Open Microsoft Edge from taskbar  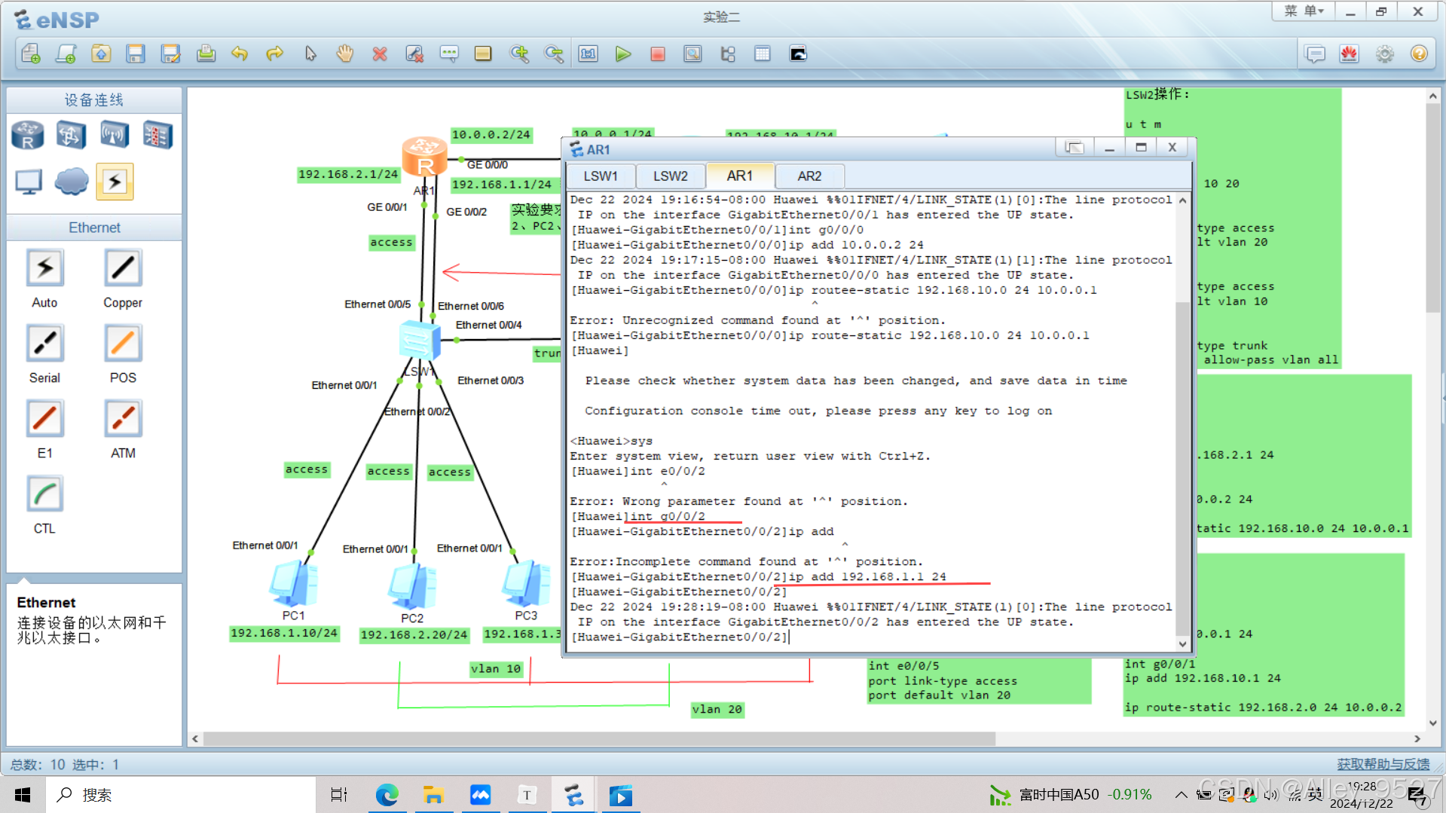pos(387,795)
